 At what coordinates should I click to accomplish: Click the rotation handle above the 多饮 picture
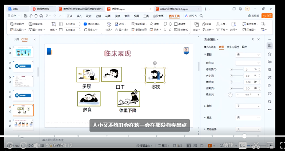pos(155,63)
